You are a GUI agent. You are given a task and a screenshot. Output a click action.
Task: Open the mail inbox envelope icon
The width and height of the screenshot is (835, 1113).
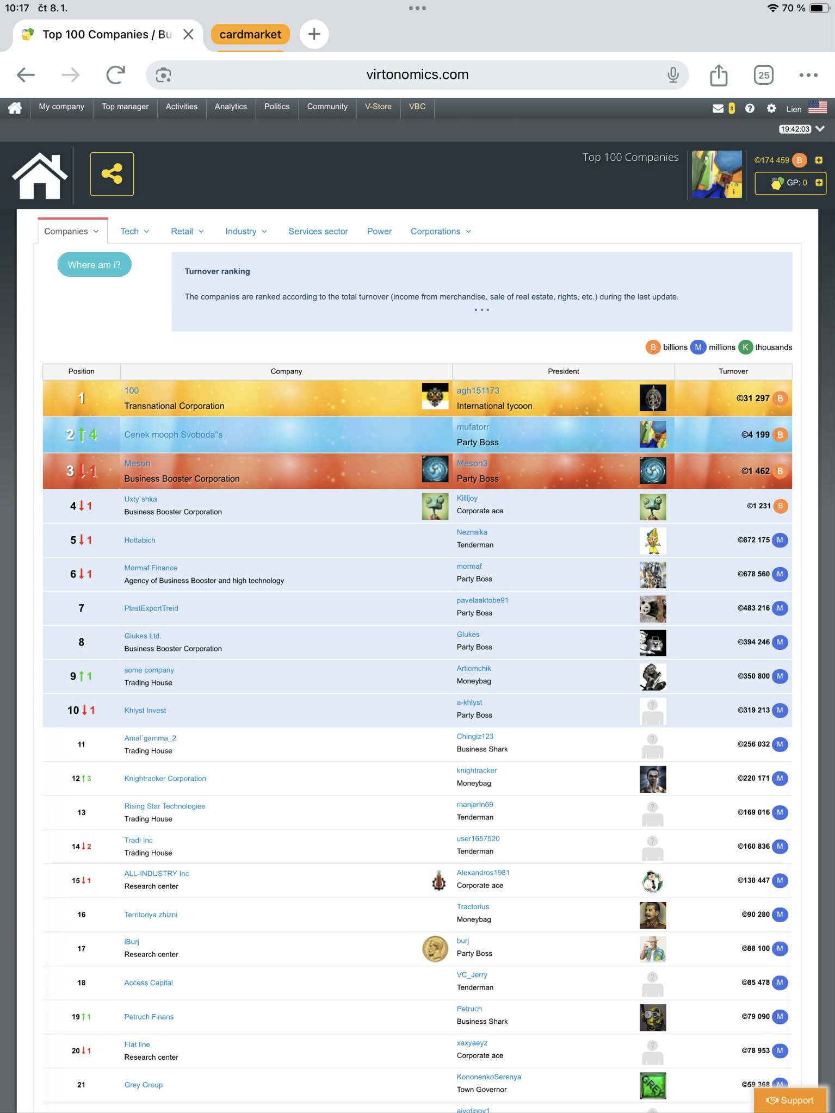718,108
